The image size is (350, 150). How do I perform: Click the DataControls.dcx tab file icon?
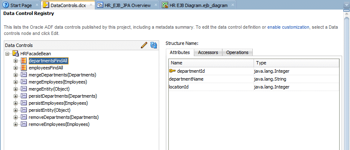(46, 5)
